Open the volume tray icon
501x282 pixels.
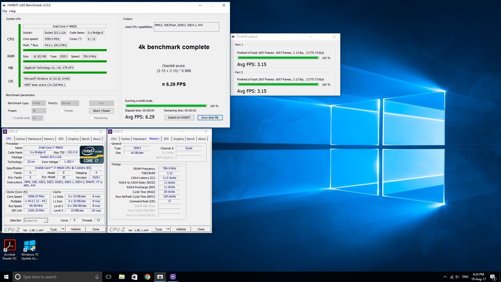pos(457,277)
